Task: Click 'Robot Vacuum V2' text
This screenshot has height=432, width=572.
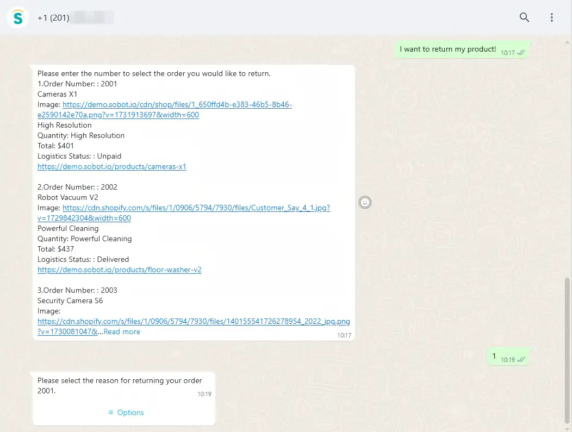Action: (x=68, y=197)
